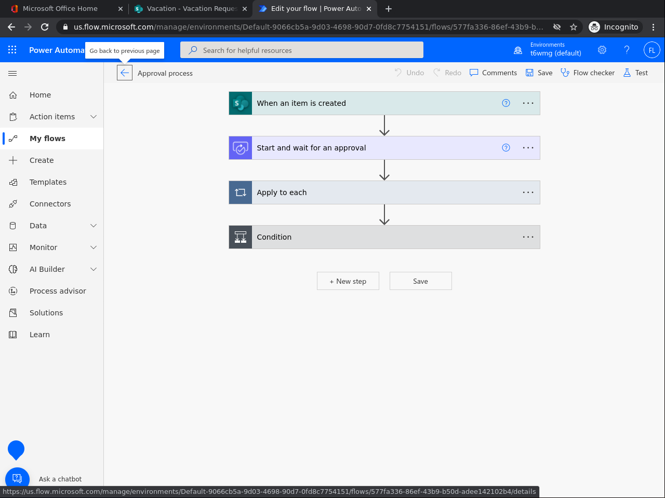The height and width of the screenshot is (498, 665).
Task: Click the approval action icon
Action: point(241,148)
